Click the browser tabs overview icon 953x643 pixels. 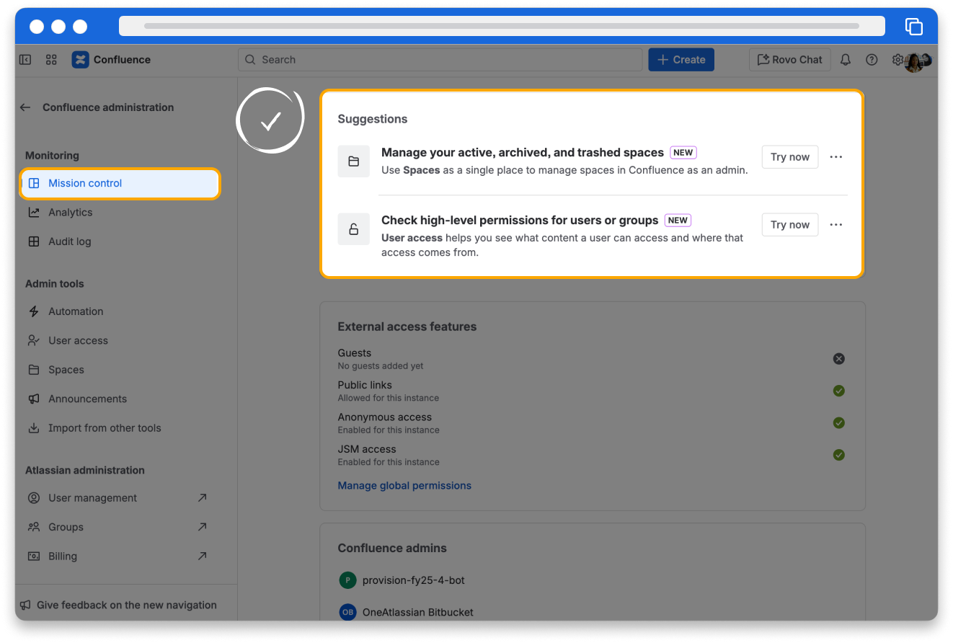click(913, 27)
